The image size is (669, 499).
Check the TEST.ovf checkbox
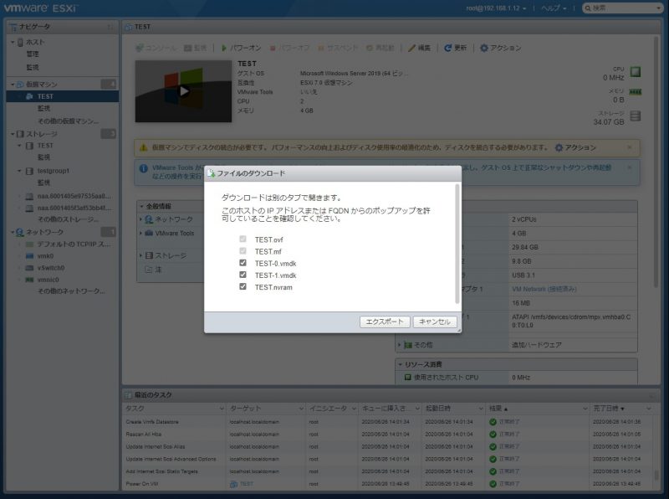[243, 239]
